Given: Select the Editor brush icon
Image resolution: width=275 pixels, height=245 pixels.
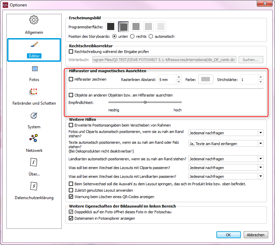Looking at the screenshot, I should (x=34, y=45).
